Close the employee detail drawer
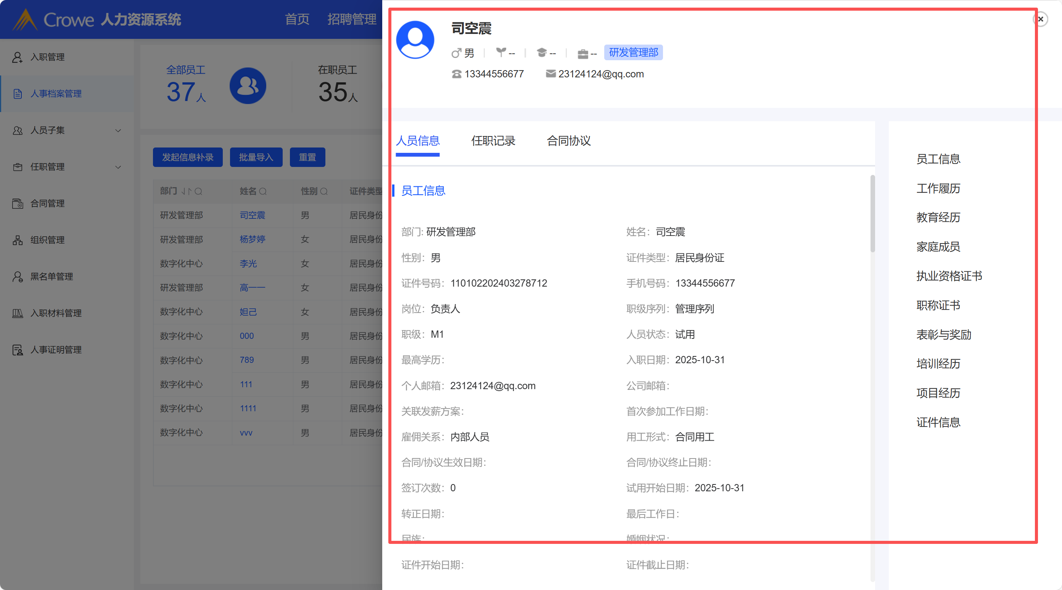This screenshot has height=590, width=1062. pos(1041,19)
